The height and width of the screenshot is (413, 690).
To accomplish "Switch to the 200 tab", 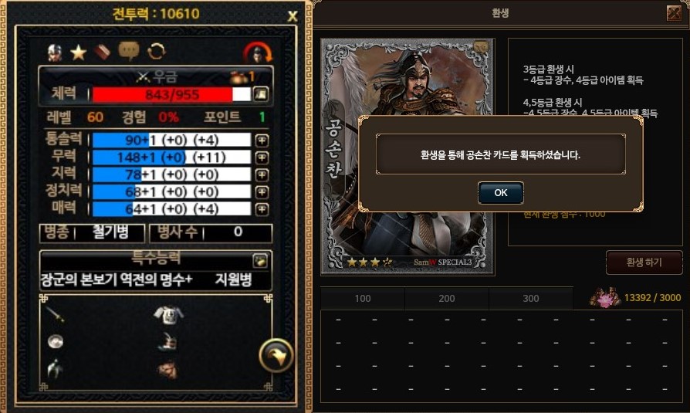I will coord(447,299).
